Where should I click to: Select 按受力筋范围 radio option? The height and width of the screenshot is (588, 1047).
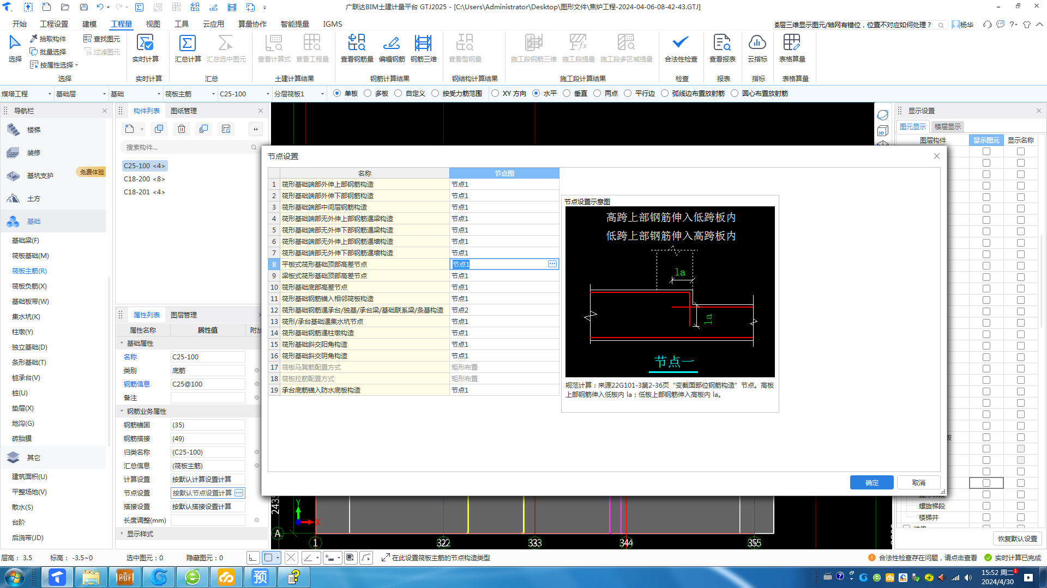435,94
